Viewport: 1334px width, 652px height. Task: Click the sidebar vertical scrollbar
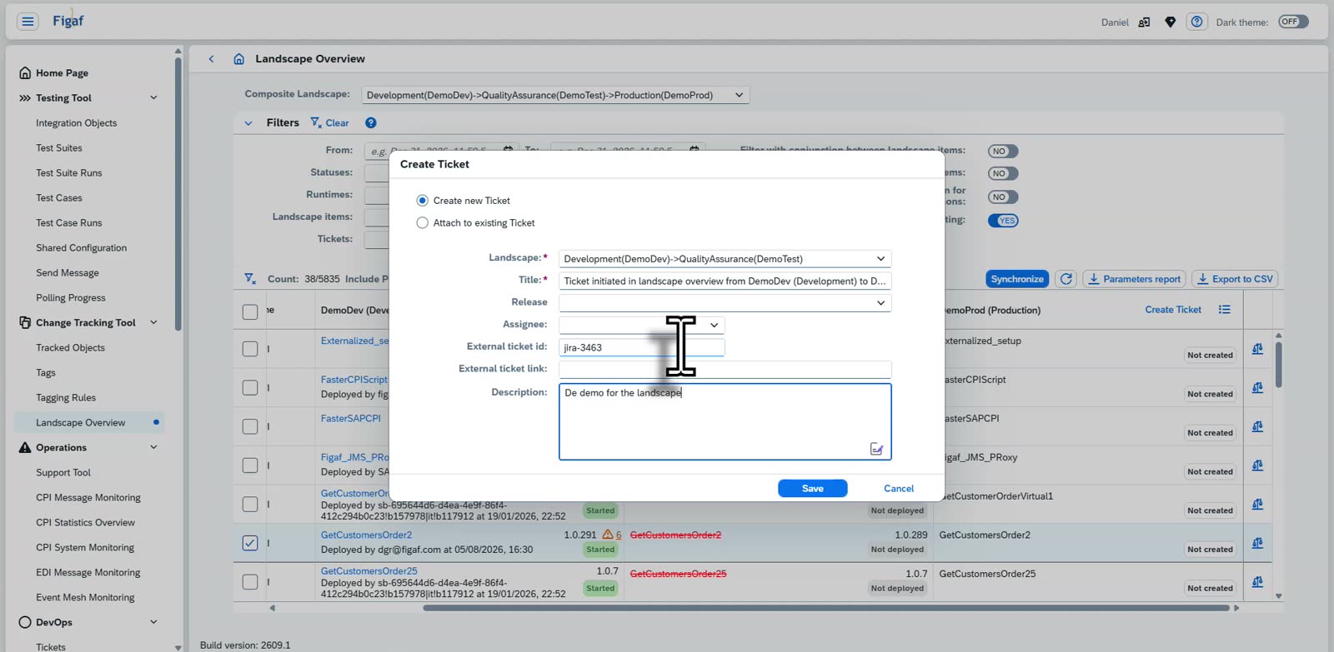[x=178, y=193]
